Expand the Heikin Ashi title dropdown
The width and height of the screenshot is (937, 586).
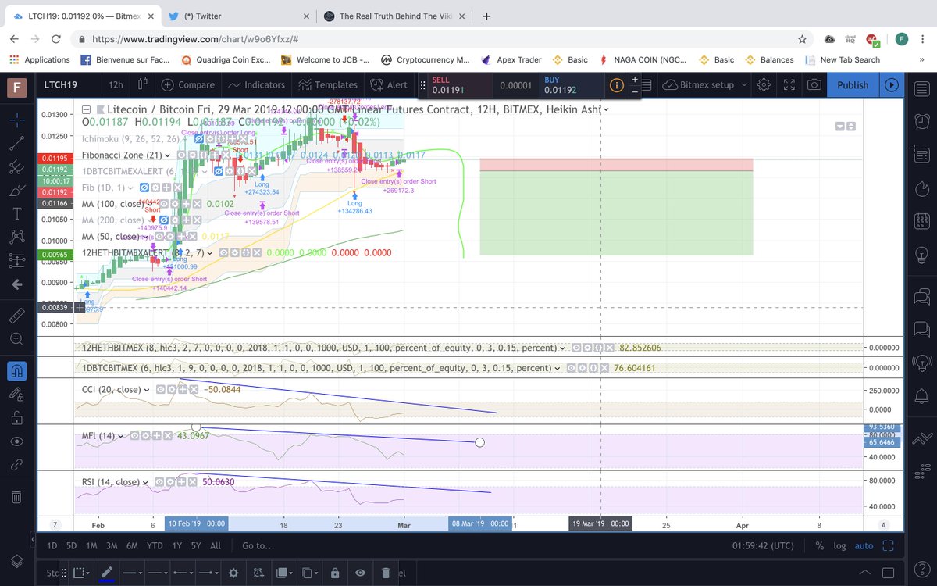pos(606,110)
